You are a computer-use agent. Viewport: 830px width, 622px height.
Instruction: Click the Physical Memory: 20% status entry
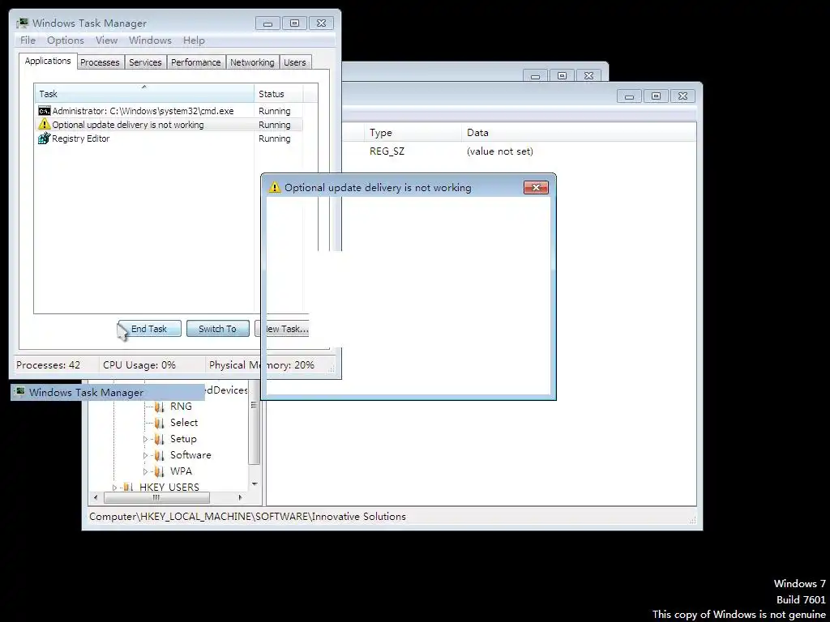point(262,365)
